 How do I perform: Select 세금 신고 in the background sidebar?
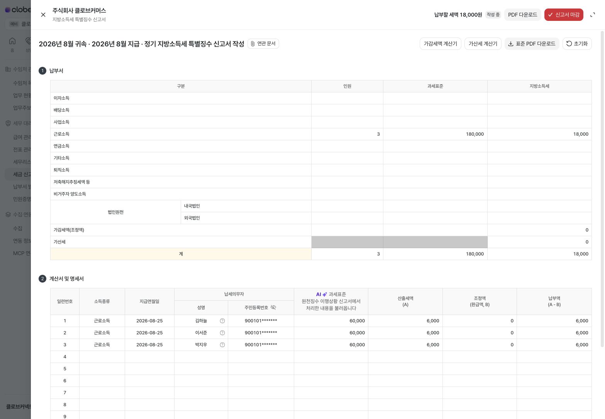(18, 174)
